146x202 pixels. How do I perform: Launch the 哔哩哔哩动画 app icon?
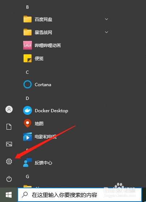[x=28, y=45]
